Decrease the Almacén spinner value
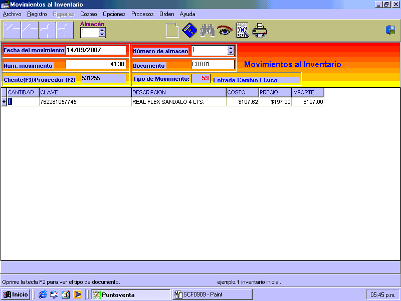 click(102, 35)
